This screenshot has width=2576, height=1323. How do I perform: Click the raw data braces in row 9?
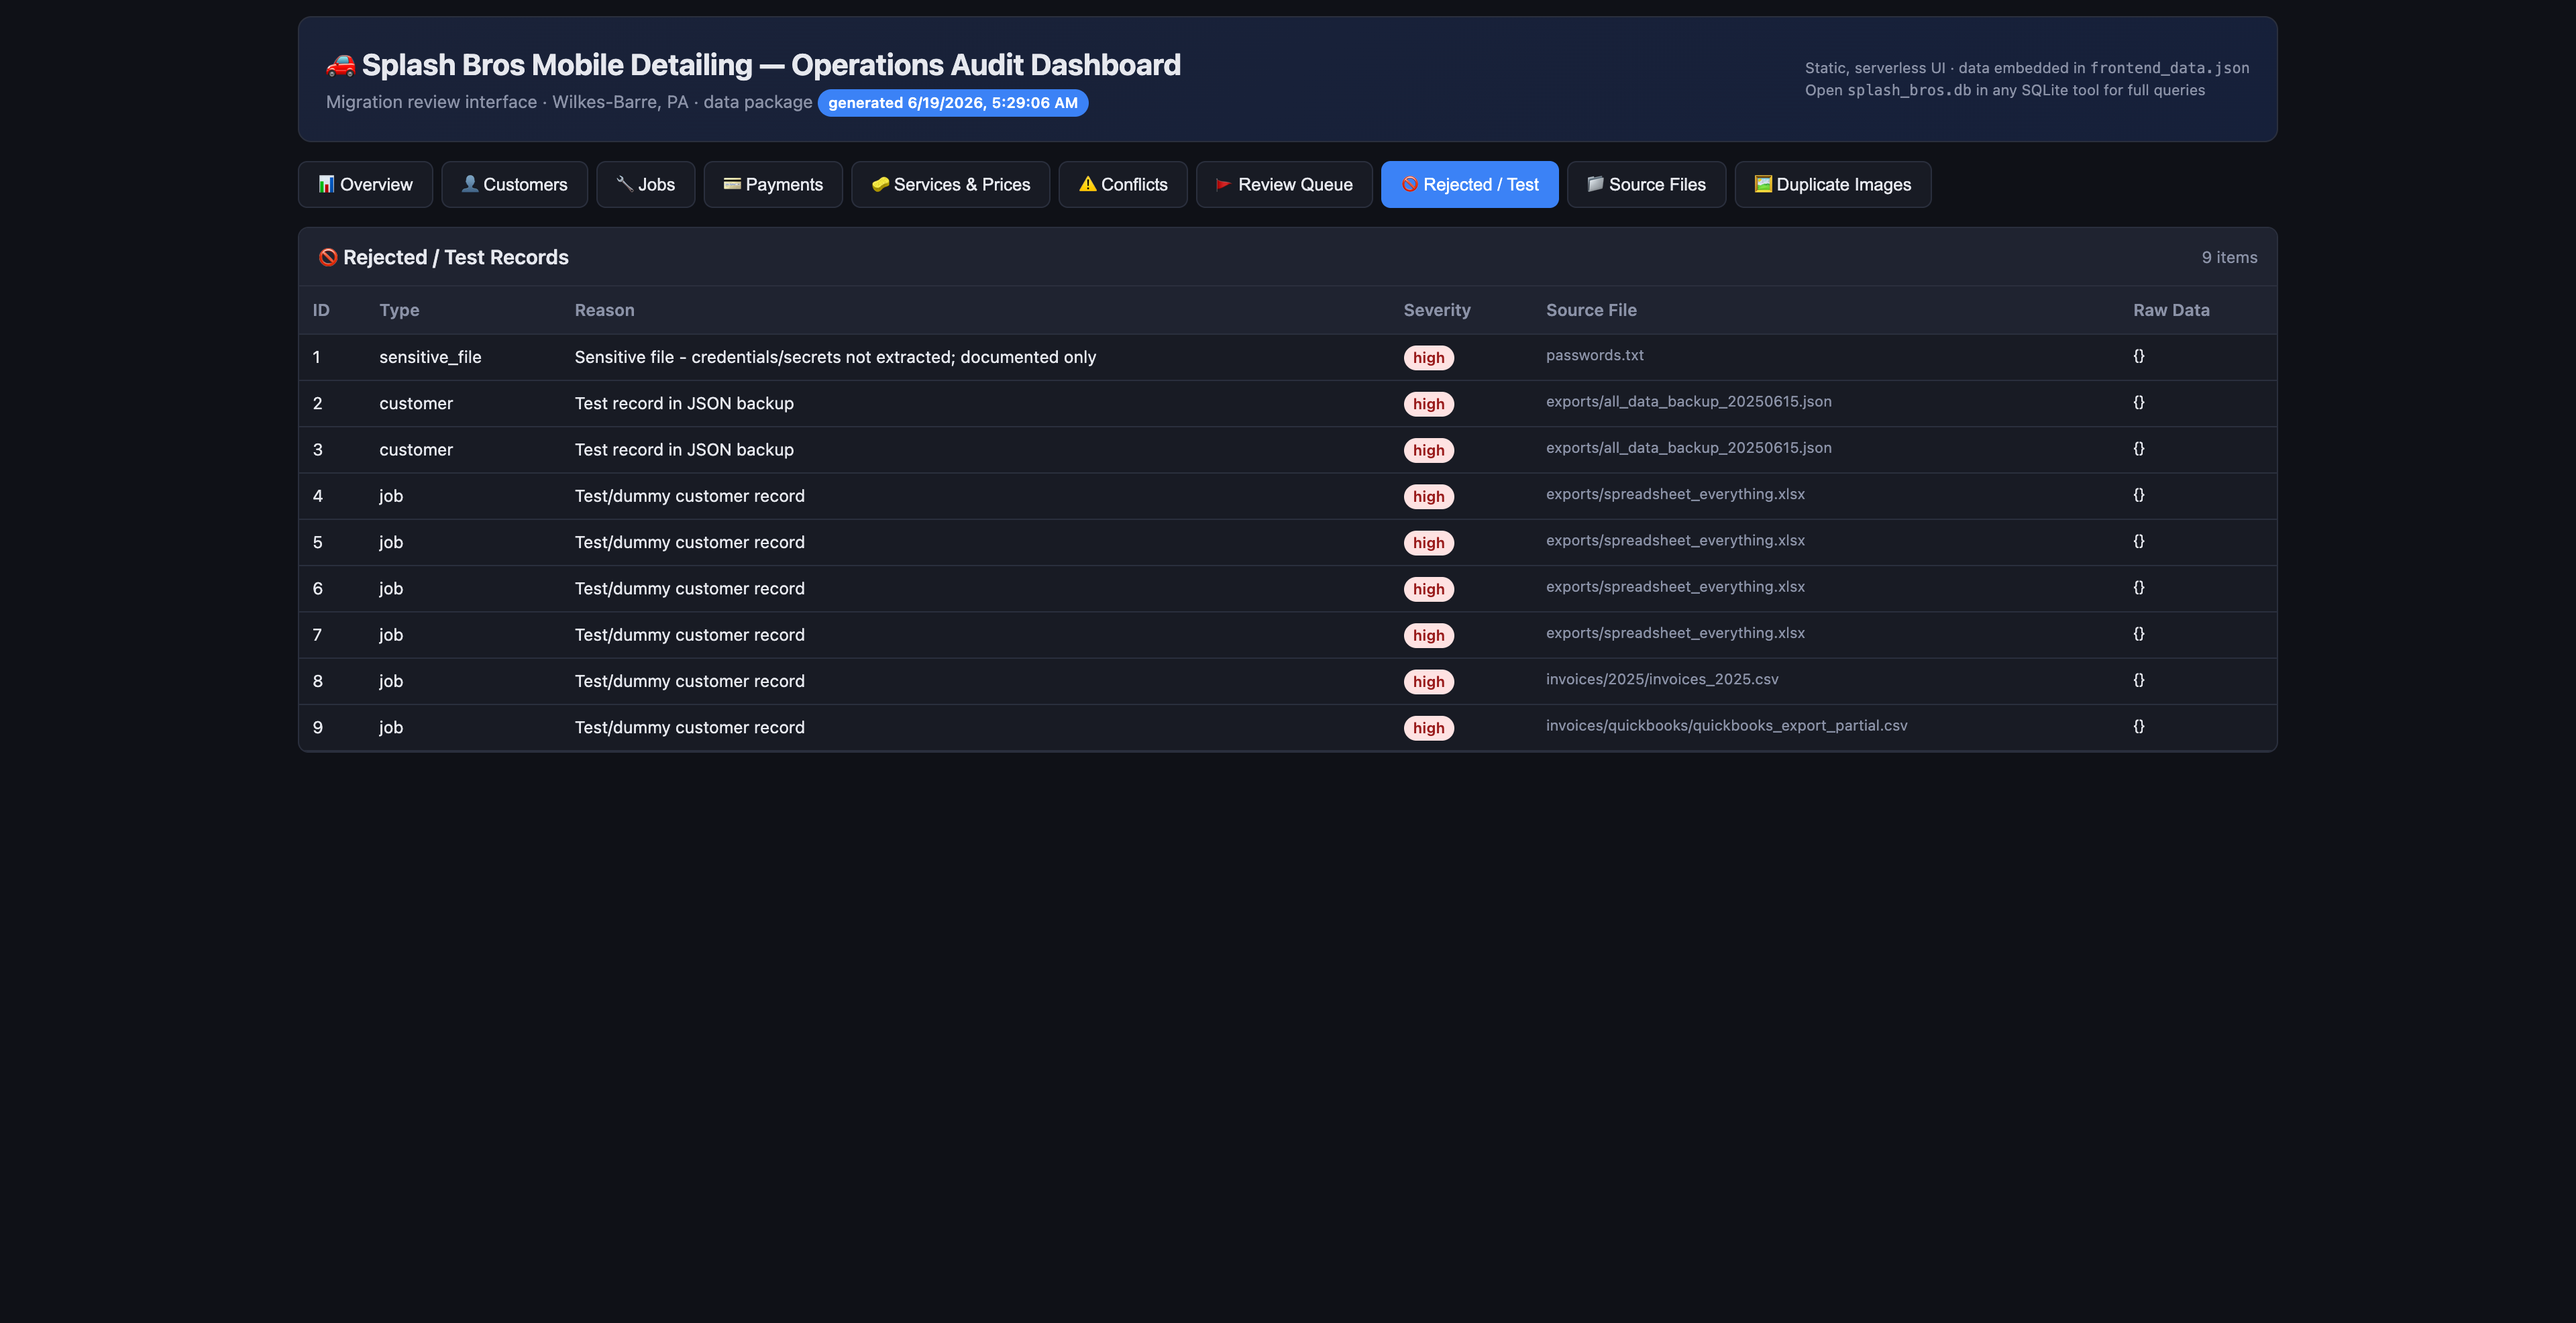[2138, 726]
